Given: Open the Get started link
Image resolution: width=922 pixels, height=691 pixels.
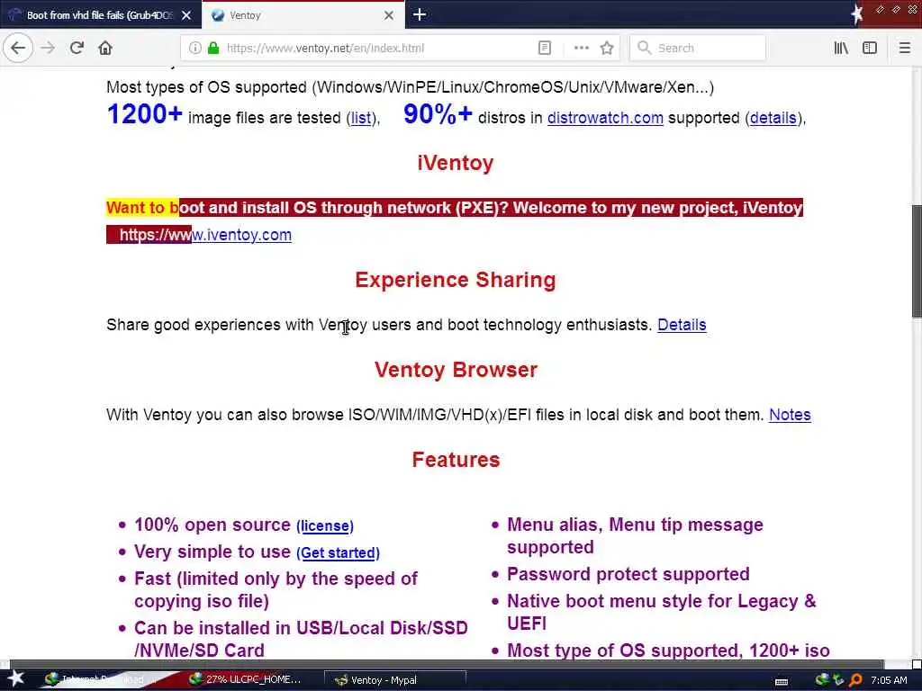Looking at the screenshot, I should (339, 553).
